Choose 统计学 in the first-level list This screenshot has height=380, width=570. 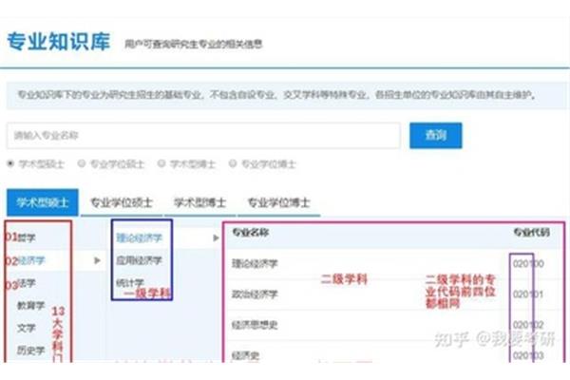pyautogui.click(x=130, y=282)
